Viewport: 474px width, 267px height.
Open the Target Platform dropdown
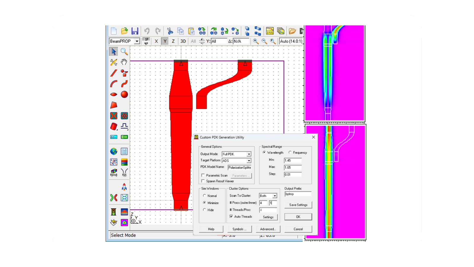click(x=249, y=160)
